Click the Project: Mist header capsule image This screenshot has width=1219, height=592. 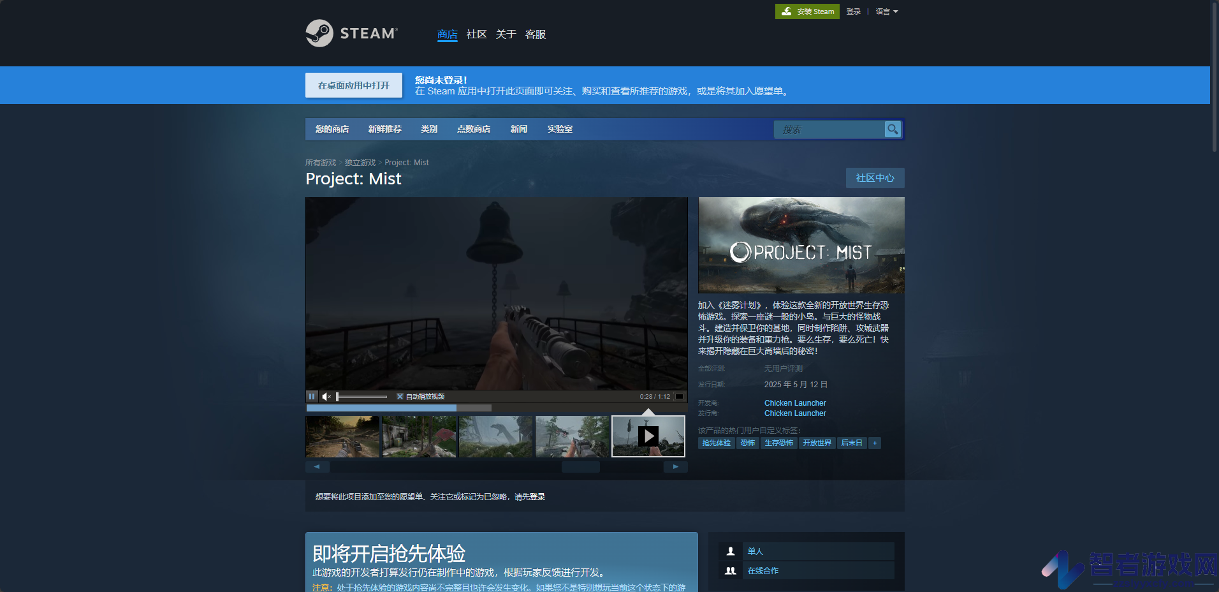tap(801, 245)
